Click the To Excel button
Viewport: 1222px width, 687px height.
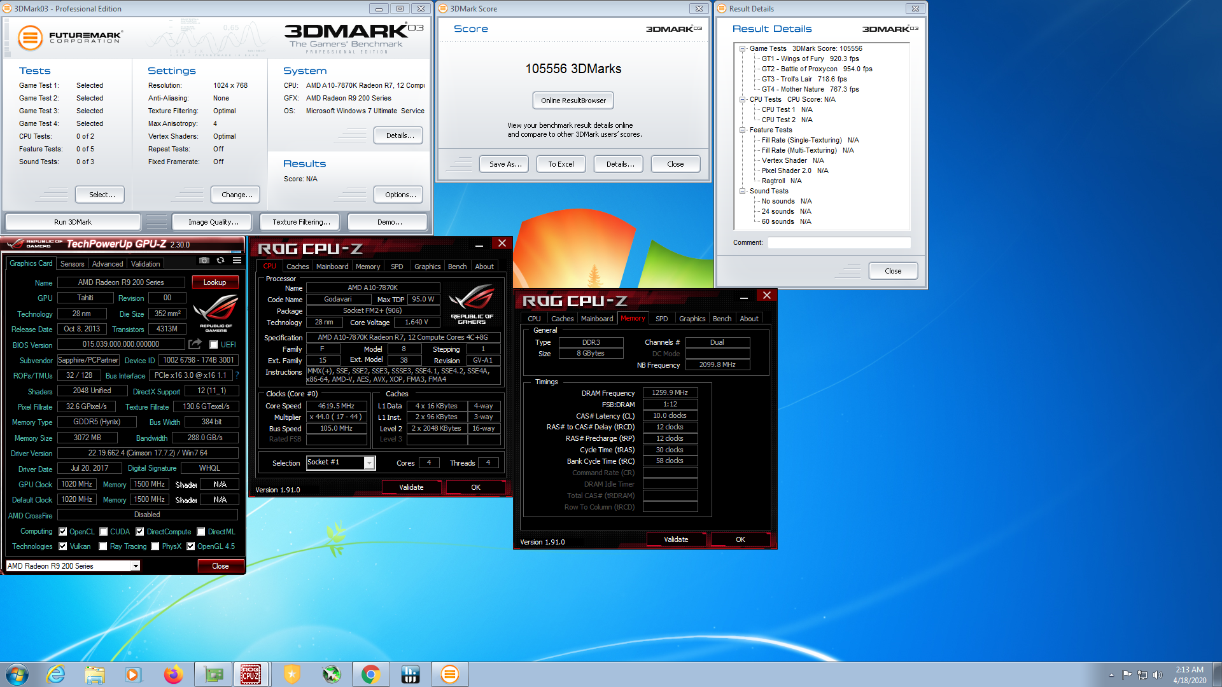(x=561, y=164)
